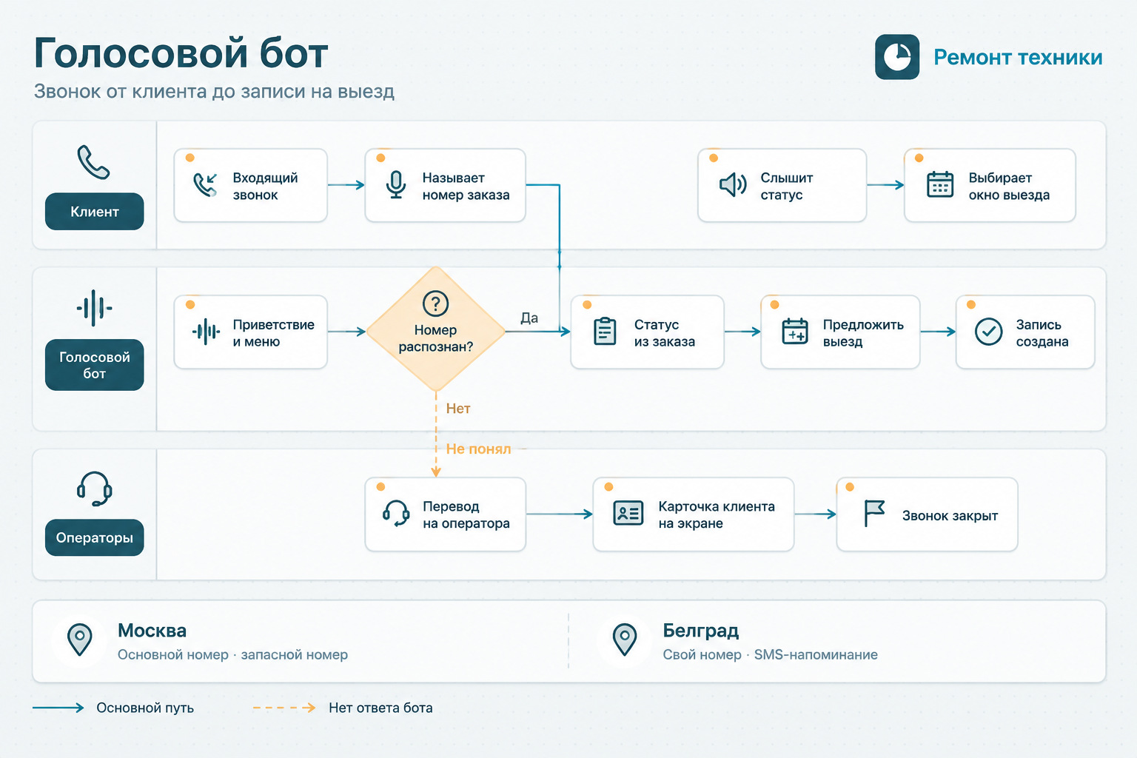
Task: Click the checkmark icon in Запись создана
Action: tap(988, 332)
